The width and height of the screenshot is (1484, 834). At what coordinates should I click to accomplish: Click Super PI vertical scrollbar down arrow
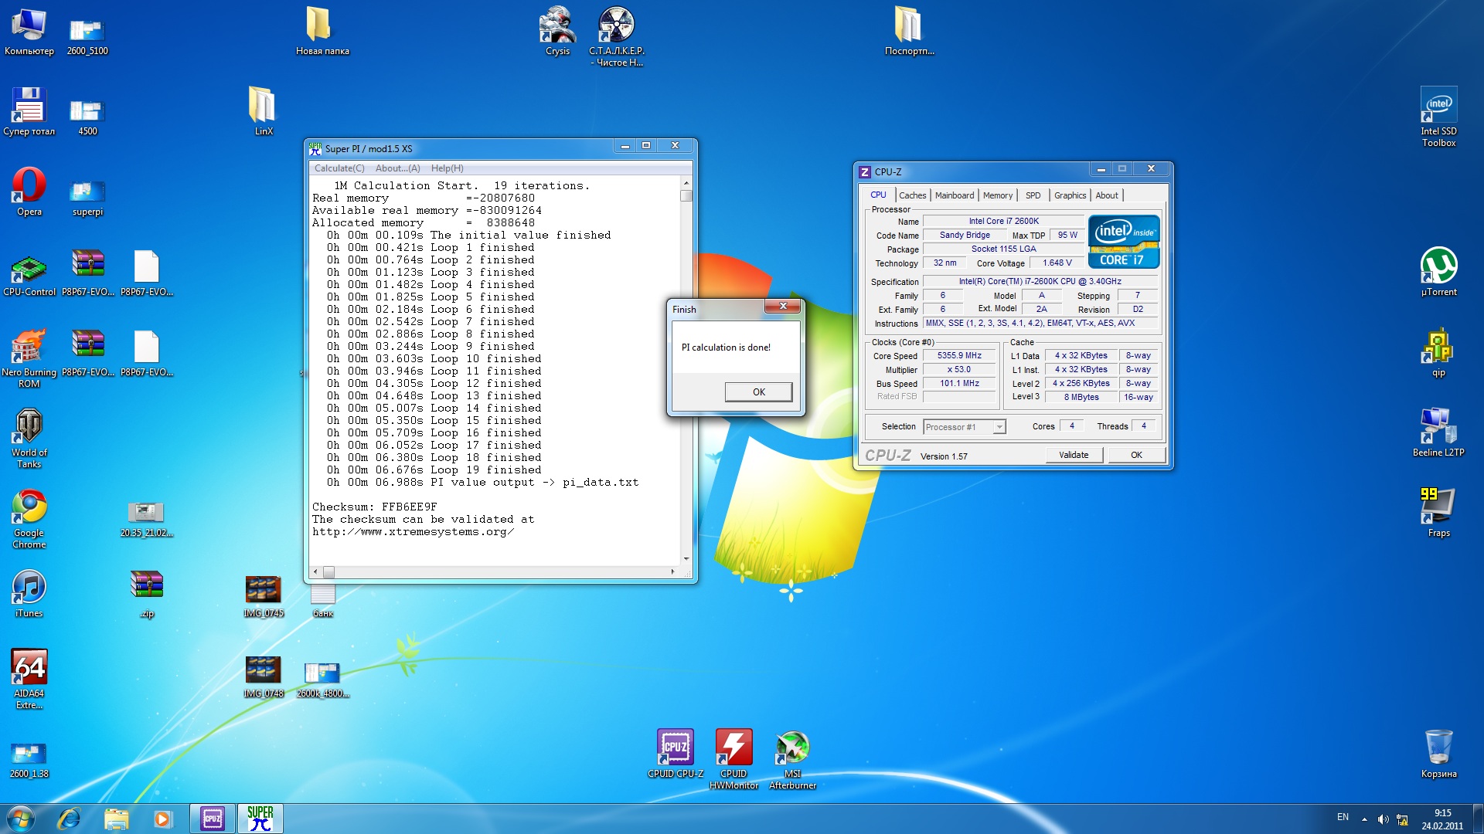686,559
